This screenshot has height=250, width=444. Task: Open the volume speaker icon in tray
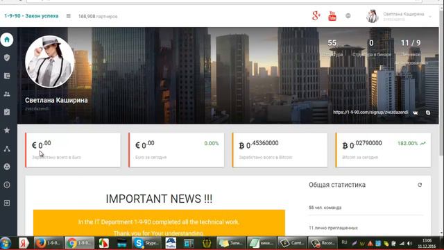tap(410, 243)
